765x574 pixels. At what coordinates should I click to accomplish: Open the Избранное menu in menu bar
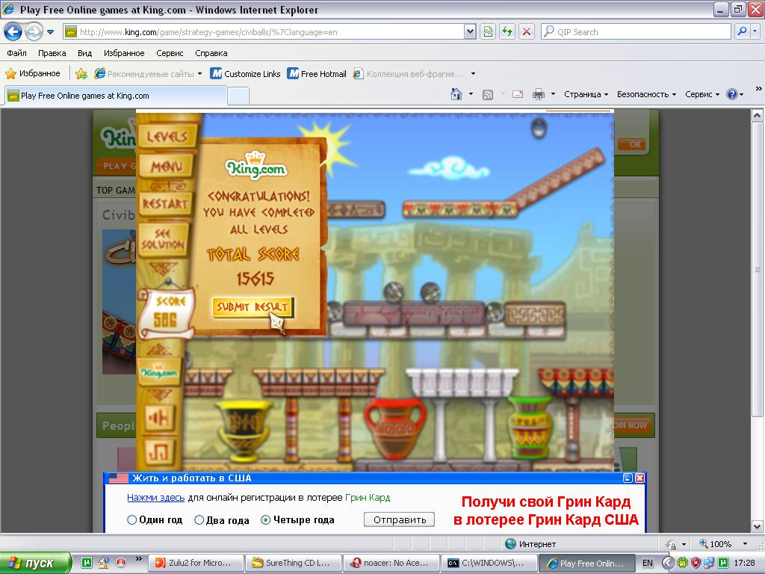tap(124, 53)
